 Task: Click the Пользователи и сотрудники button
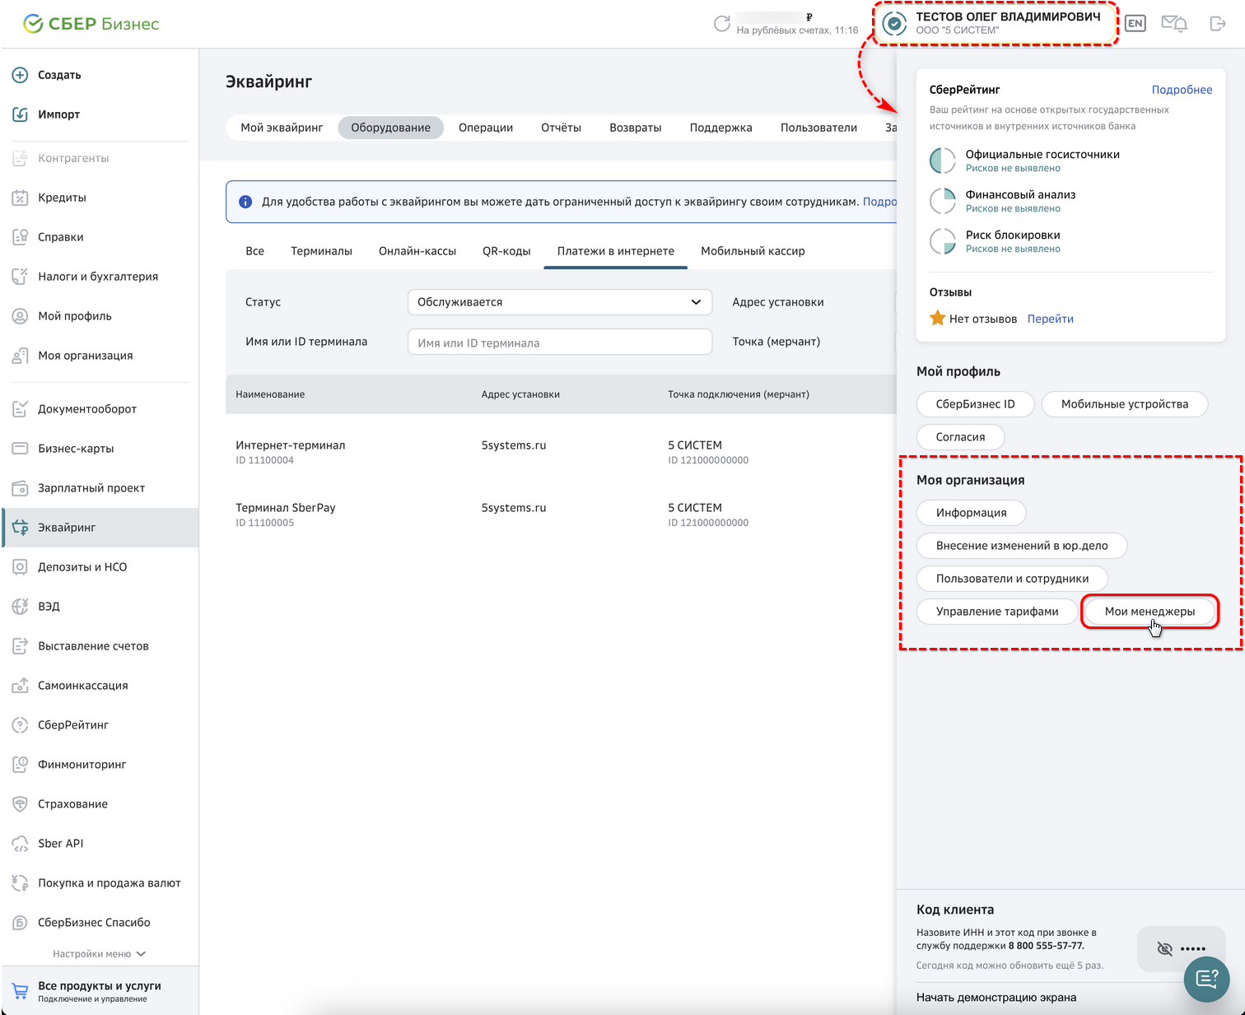(1012, 579)
